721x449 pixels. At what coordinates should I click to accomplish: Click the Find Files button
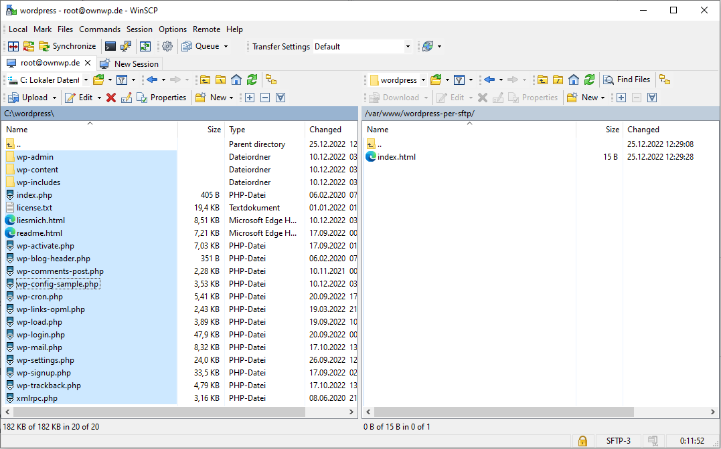pyautogui.click(x=627, y=80)
